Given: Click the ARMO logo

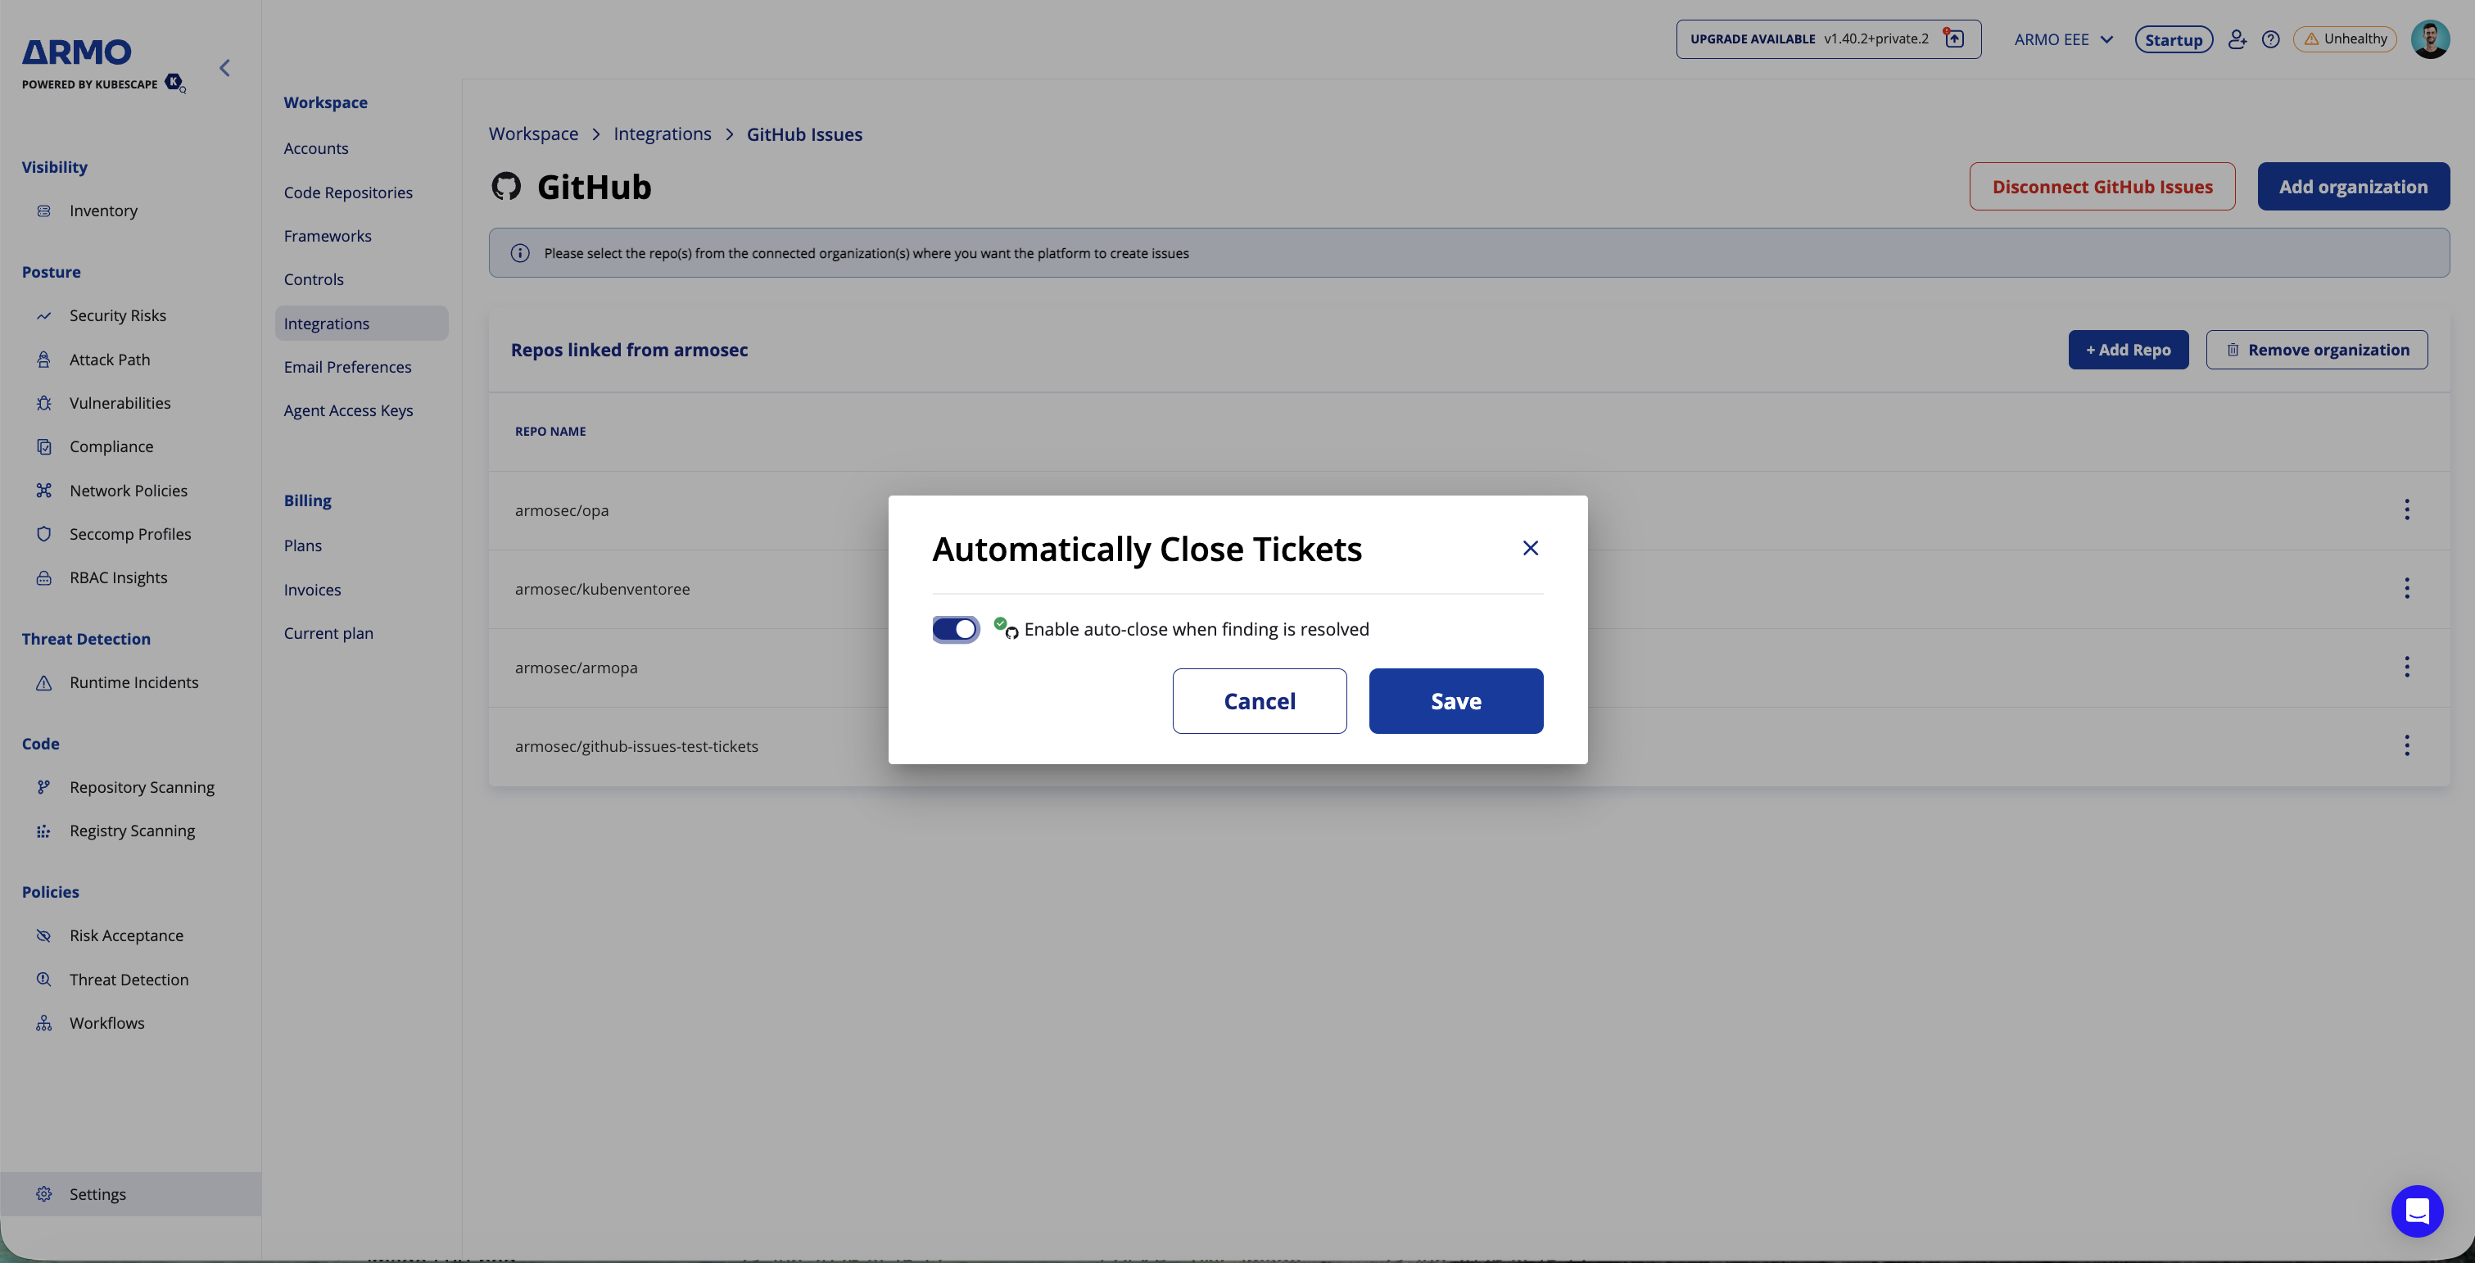Looking at the screenshot, I should (x=77, y=52).
